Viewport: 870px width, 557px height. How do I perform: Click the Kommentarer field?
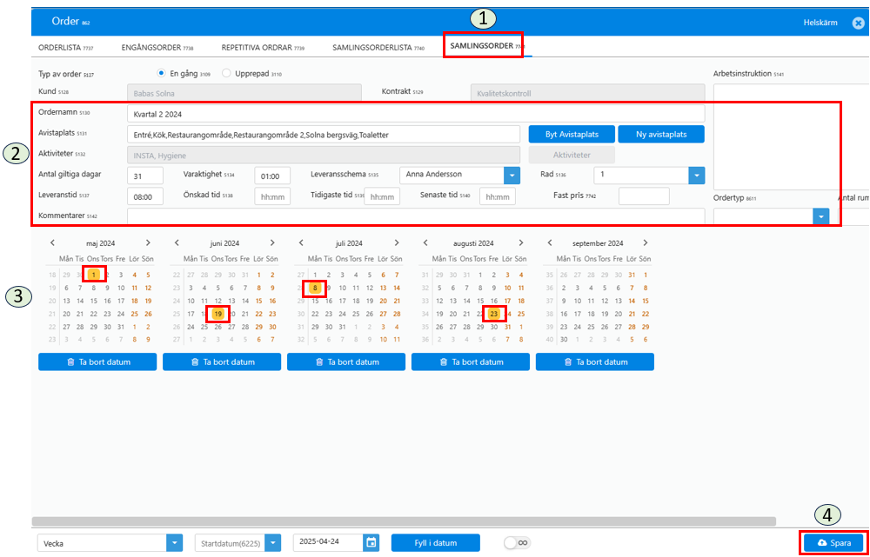click(416, 216)
